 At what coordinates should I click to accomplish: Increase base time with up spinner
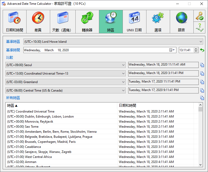pyautogui.click(x=196, y=49)
